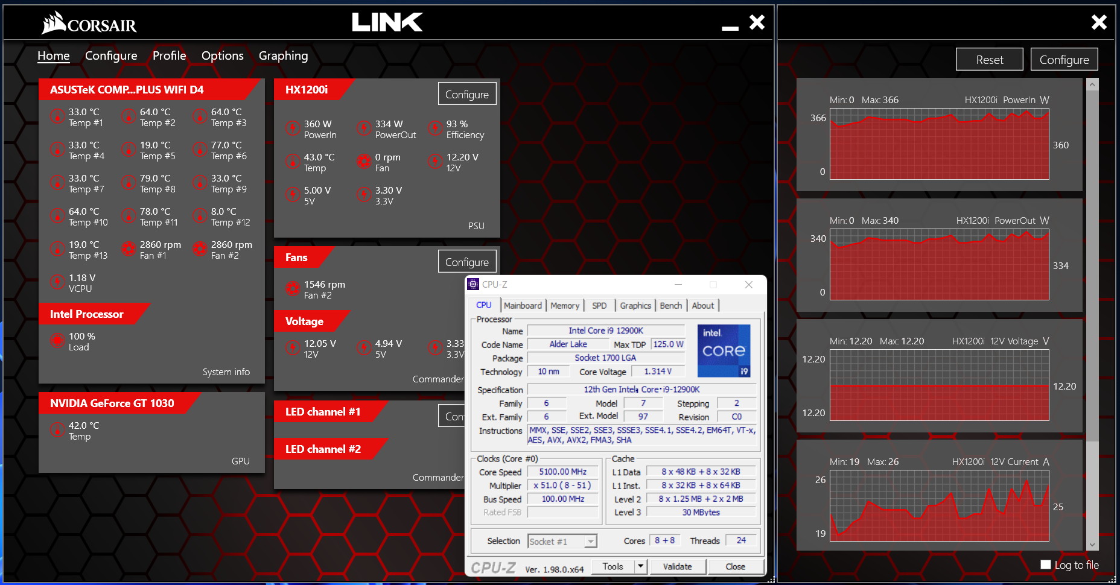Click the Close button in CPU-Z
The height and width of the screenshot is (585, 1120).
[735, 566]
